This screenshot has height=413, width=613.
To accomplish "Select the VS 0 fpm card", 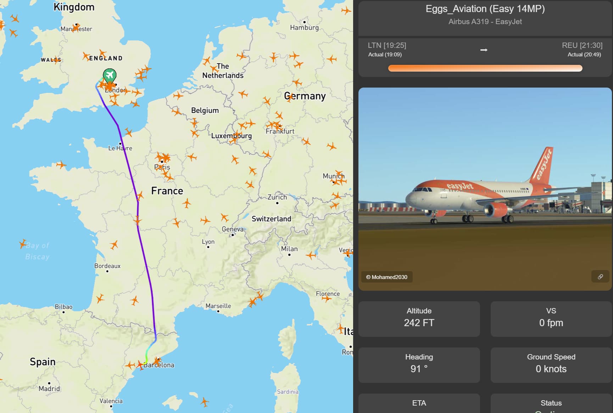I will 551,319.
